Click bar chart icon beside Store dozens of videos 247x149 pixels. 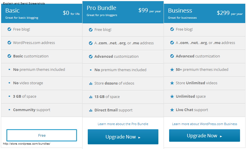click(x=91, y=83)
